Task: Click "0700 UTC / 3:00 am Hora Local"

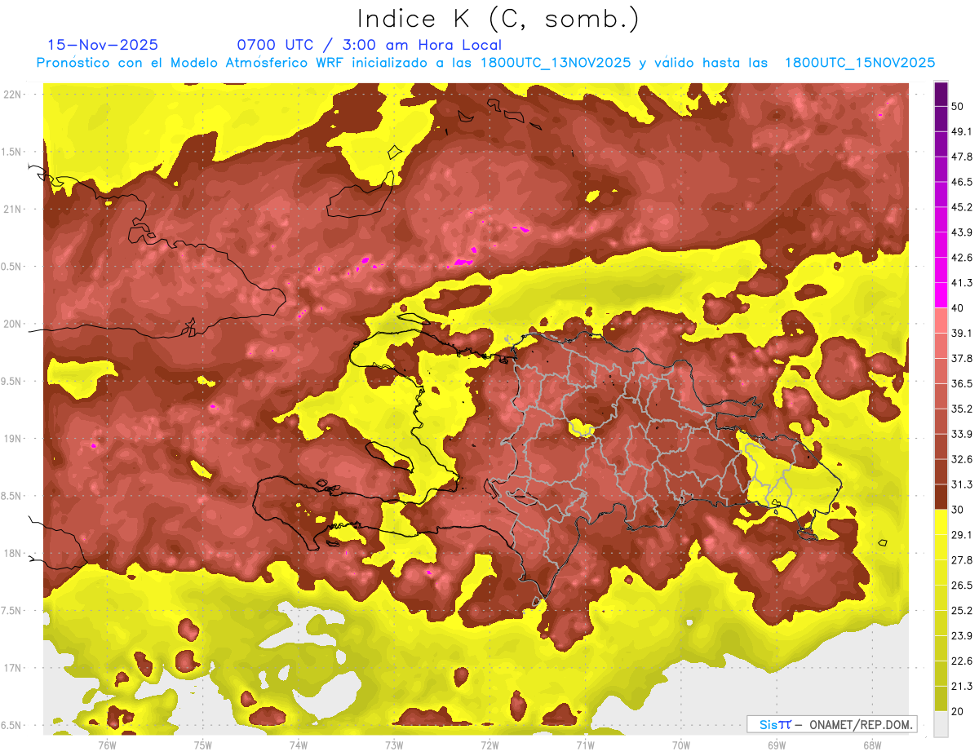Action: click(369, 45)
